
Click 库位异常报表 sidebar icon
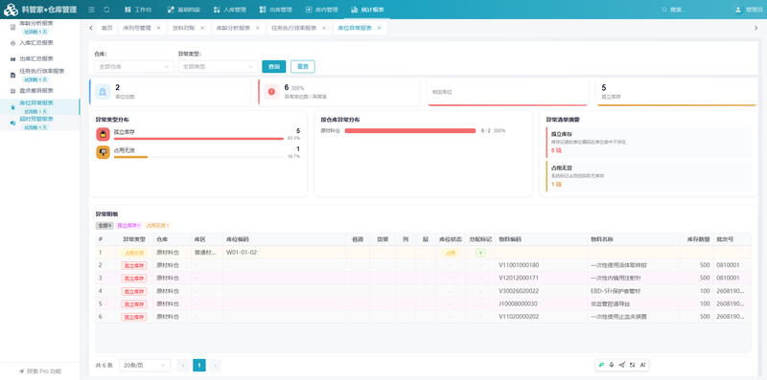pyautogui.click(x=13, y=107)
